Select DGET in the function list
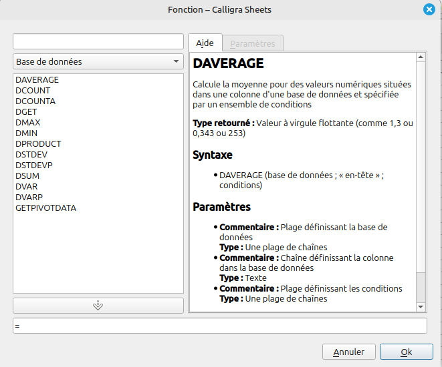The image size is (442, 367). 98,112
